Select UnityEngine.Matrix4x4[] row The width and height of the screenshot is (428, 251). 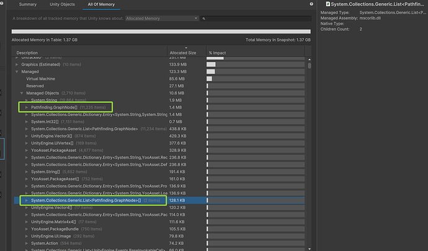(x=158, y=222)
